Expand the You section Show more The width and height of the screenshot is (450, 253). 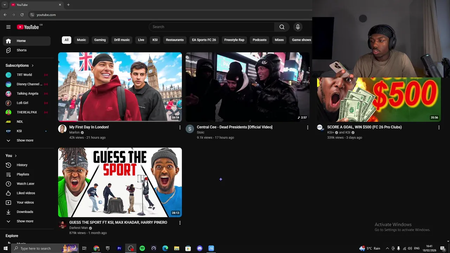click(x=27, y=221)
